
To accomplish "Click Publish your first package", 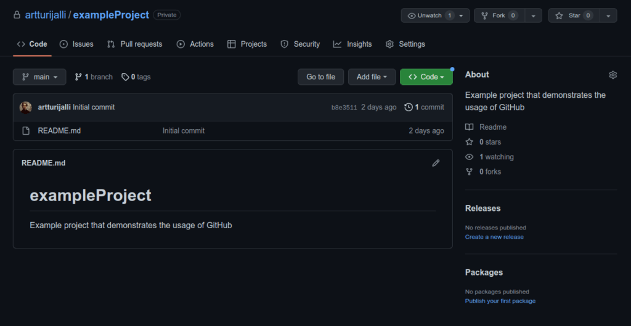I will pyautogui.click(x=500, y=301).
